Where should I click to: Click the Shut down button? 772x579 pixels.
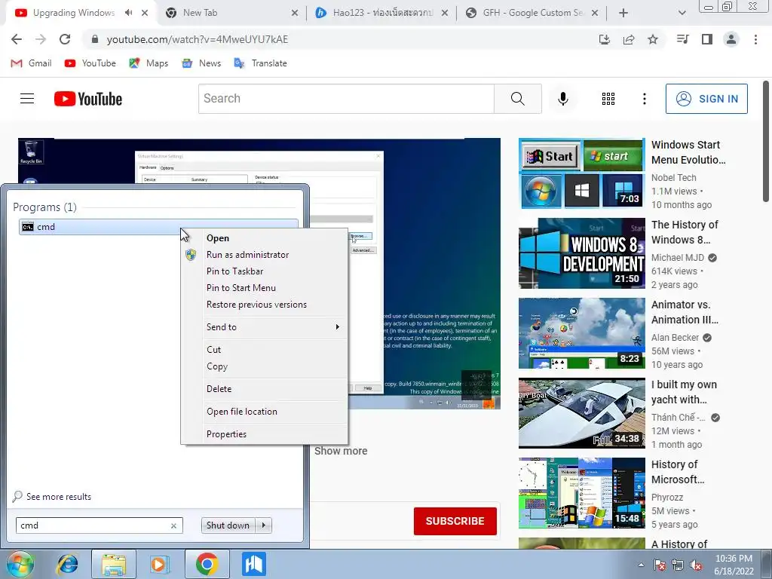[228, 525]
